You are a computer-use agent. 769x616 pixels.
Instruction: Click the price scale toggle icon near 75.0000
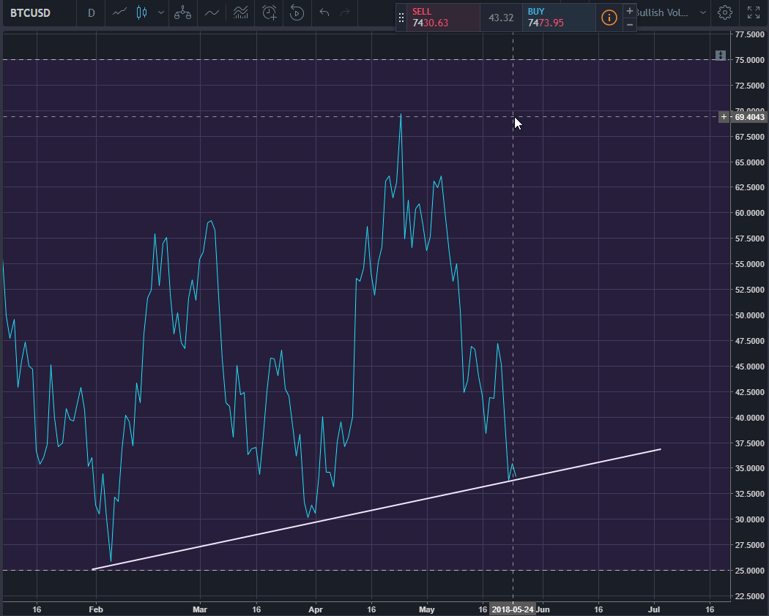(720, 56)
